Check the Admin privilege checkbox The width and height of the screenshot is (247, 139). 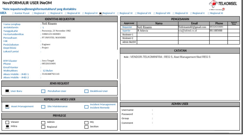(x=43, y=123)
